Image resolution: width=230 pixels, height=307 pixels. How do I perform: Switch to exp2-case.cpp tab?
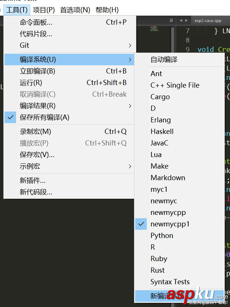[208, 21]
